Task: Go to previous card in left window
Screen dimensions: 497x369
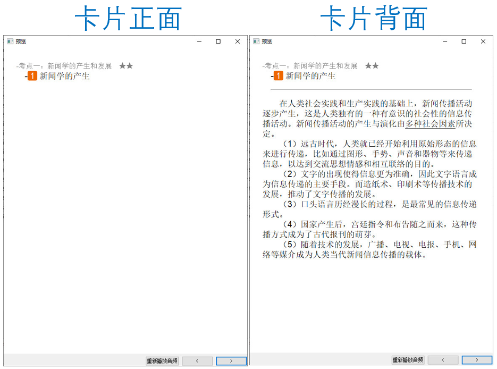Action: [x=197, y=360]
